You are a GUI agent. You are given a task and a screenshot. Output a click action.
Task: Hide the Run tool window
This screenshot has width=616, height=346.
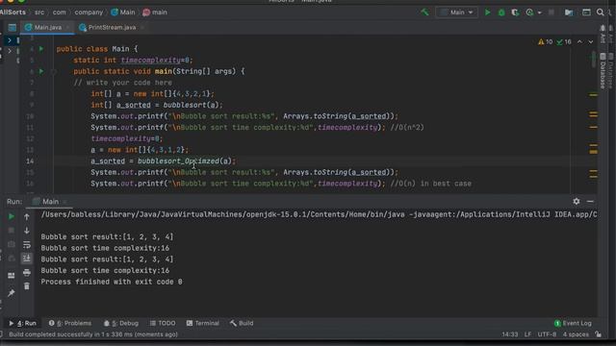tap(590, 201)
